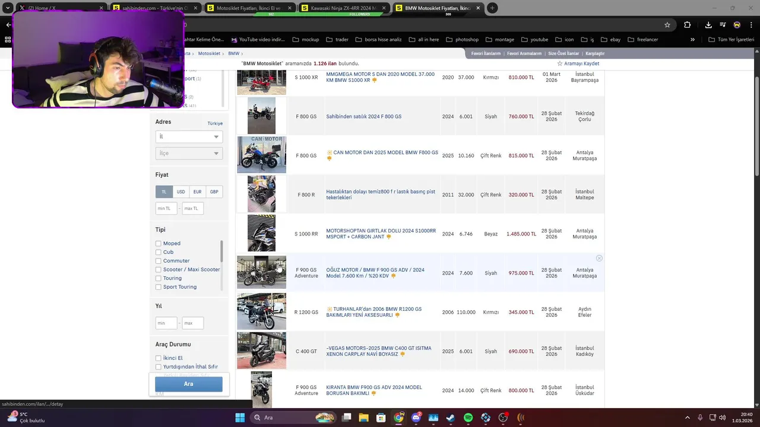The width and height of the screenshot is (760, 427).
Task: Select TL currency toggle
Action: [x=164, y=192]
